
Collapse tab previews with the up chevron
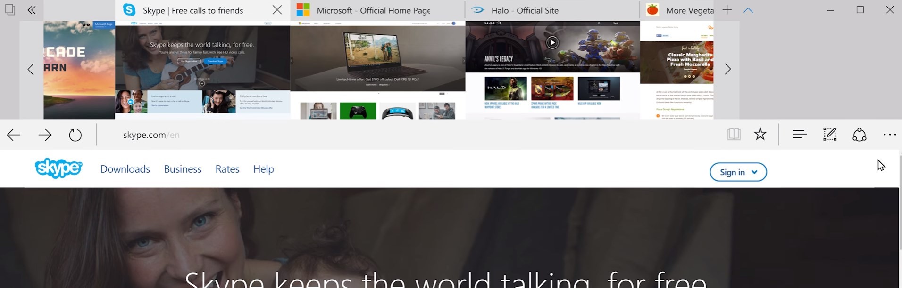click(748, 10)
